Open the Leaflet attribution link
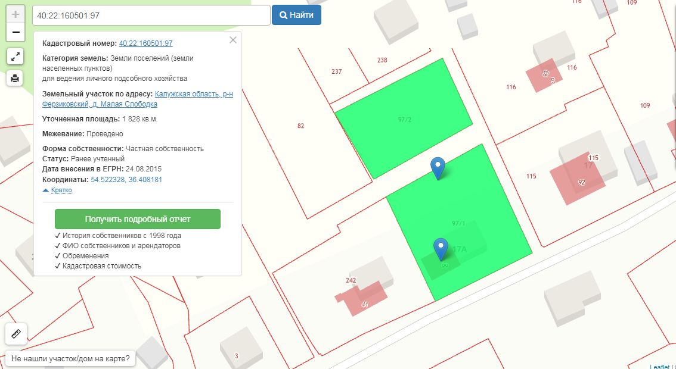 pyautogui.click(x=659, y=367)
